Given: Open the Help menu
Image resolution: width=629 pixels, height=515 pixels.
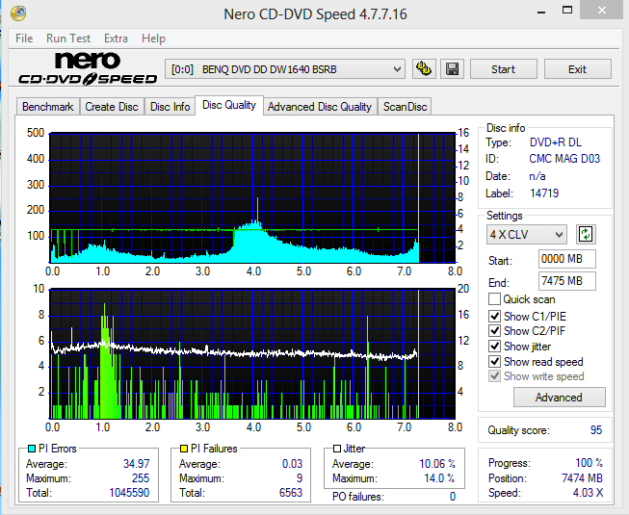Looking at the screenshot, I should point(153,39).
